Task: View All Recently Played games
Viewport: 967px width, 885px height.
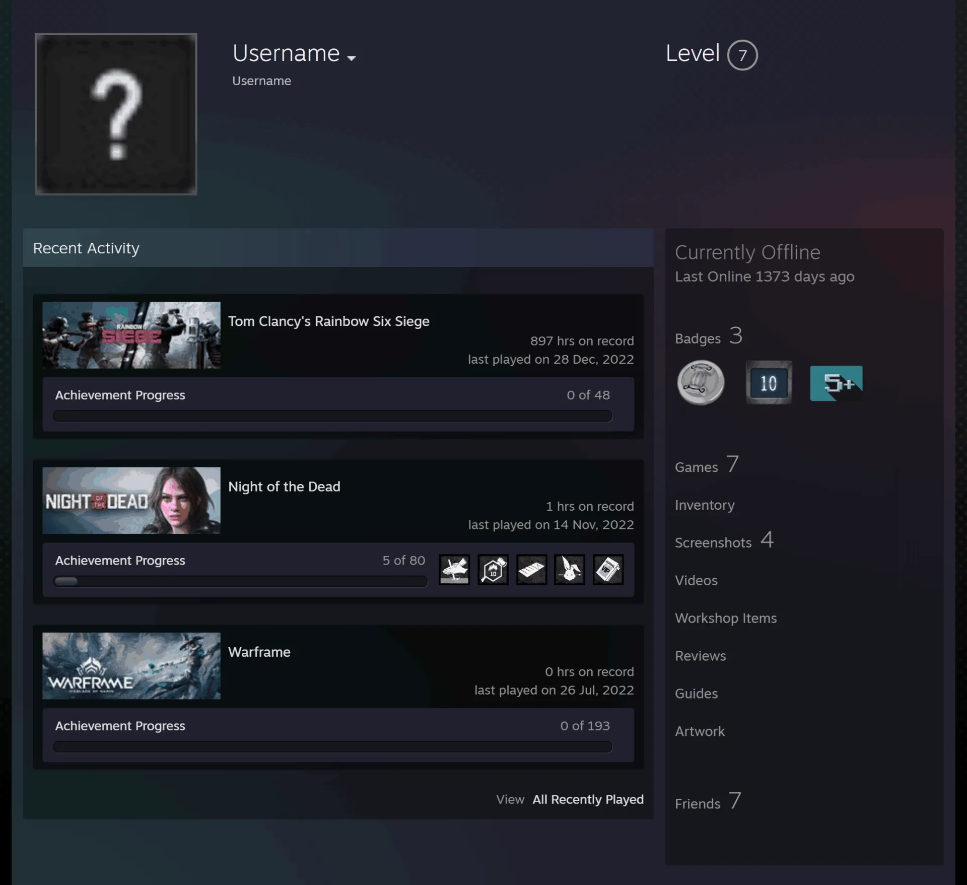Action: tap(588, 799)
